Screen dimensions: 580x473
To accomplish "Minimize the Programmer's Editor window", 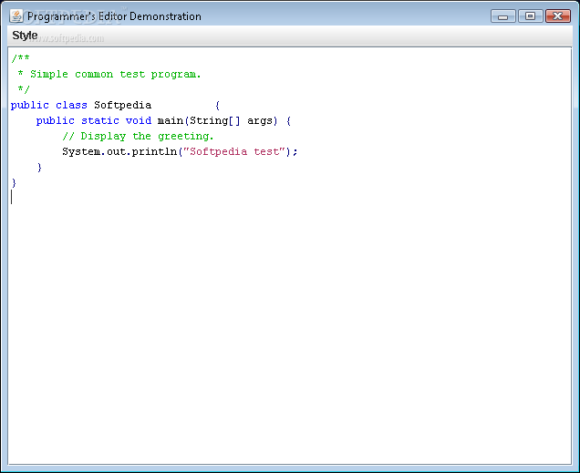I will pos(502,15).
